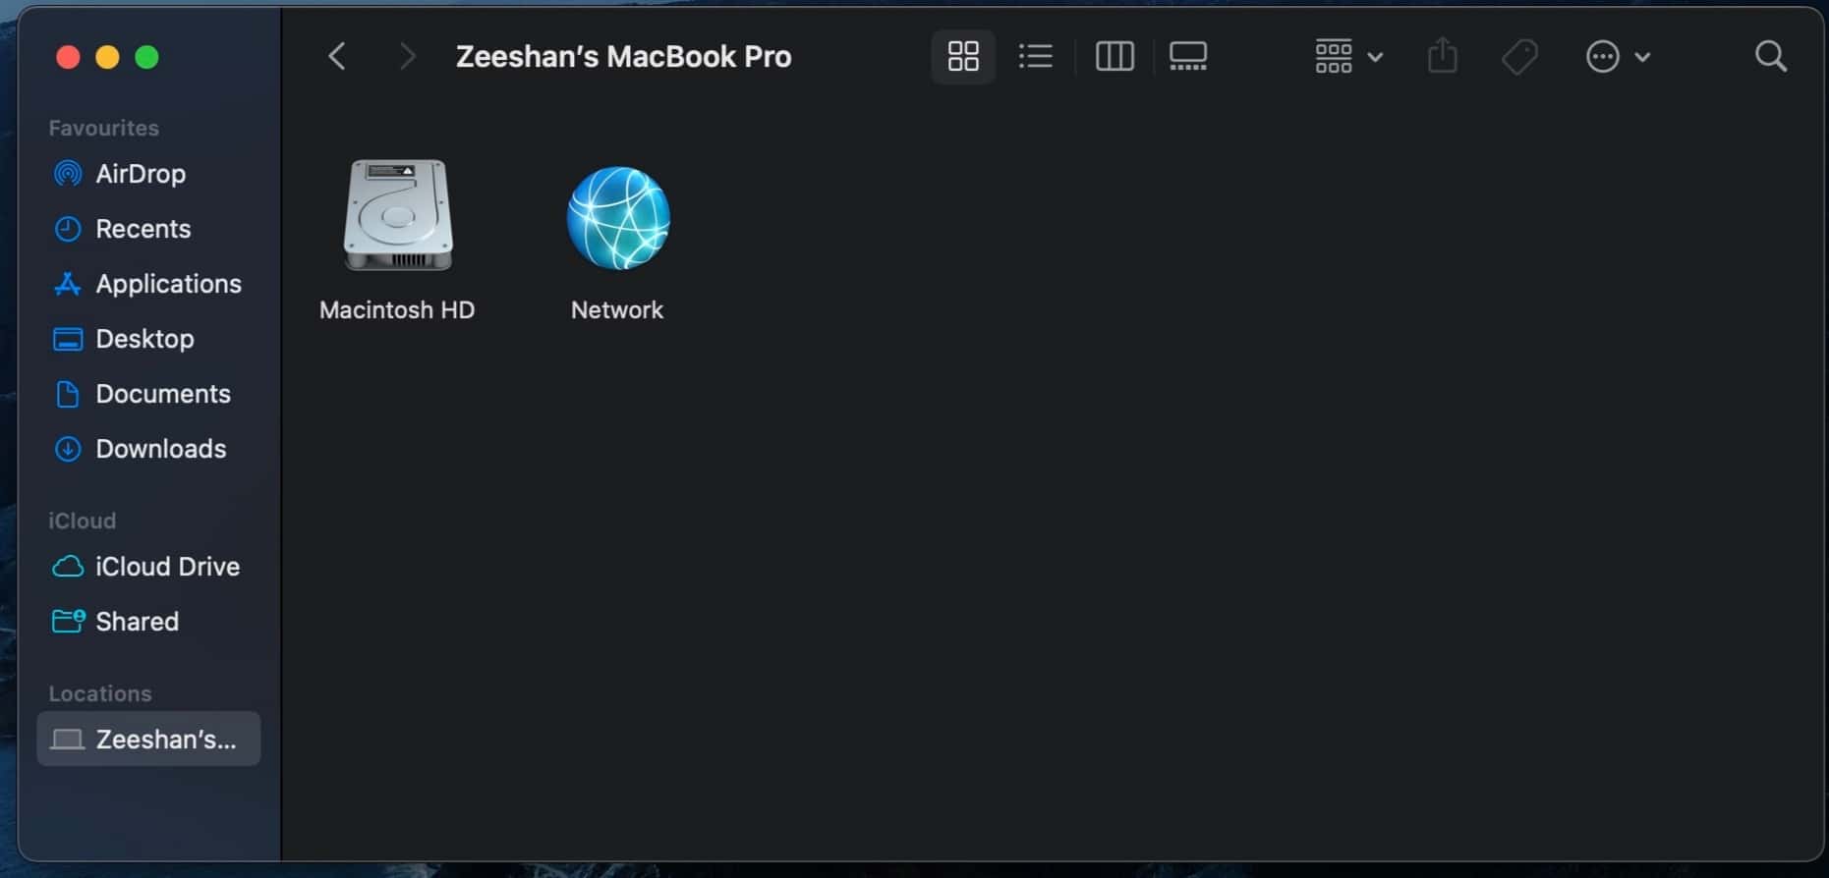Open Desktop in the sidebar

148,339
